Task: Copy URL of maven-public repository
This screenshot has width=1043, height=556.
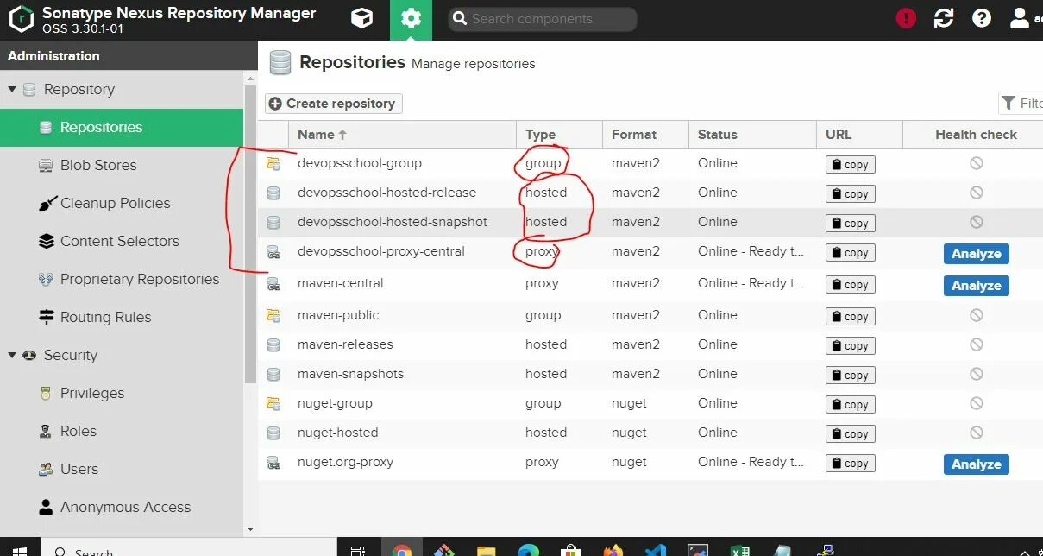Action: click(850, 317)
